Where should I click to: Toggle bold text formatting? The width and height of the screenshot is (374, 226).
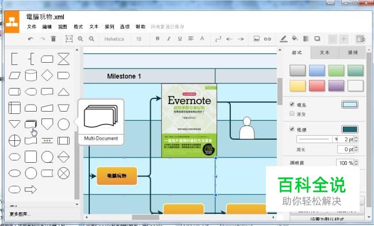[x=158, y=39]
